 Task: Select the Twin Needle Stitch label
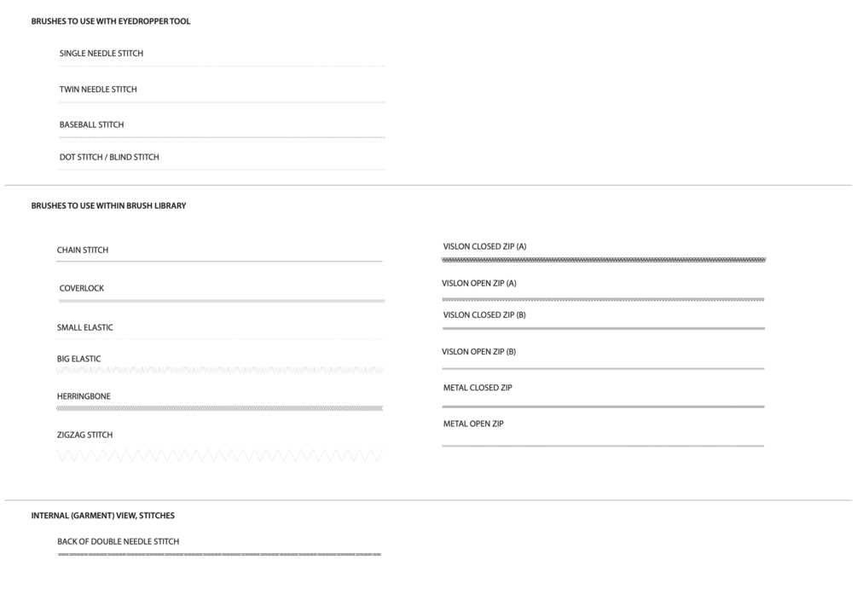tap(98, 89)
